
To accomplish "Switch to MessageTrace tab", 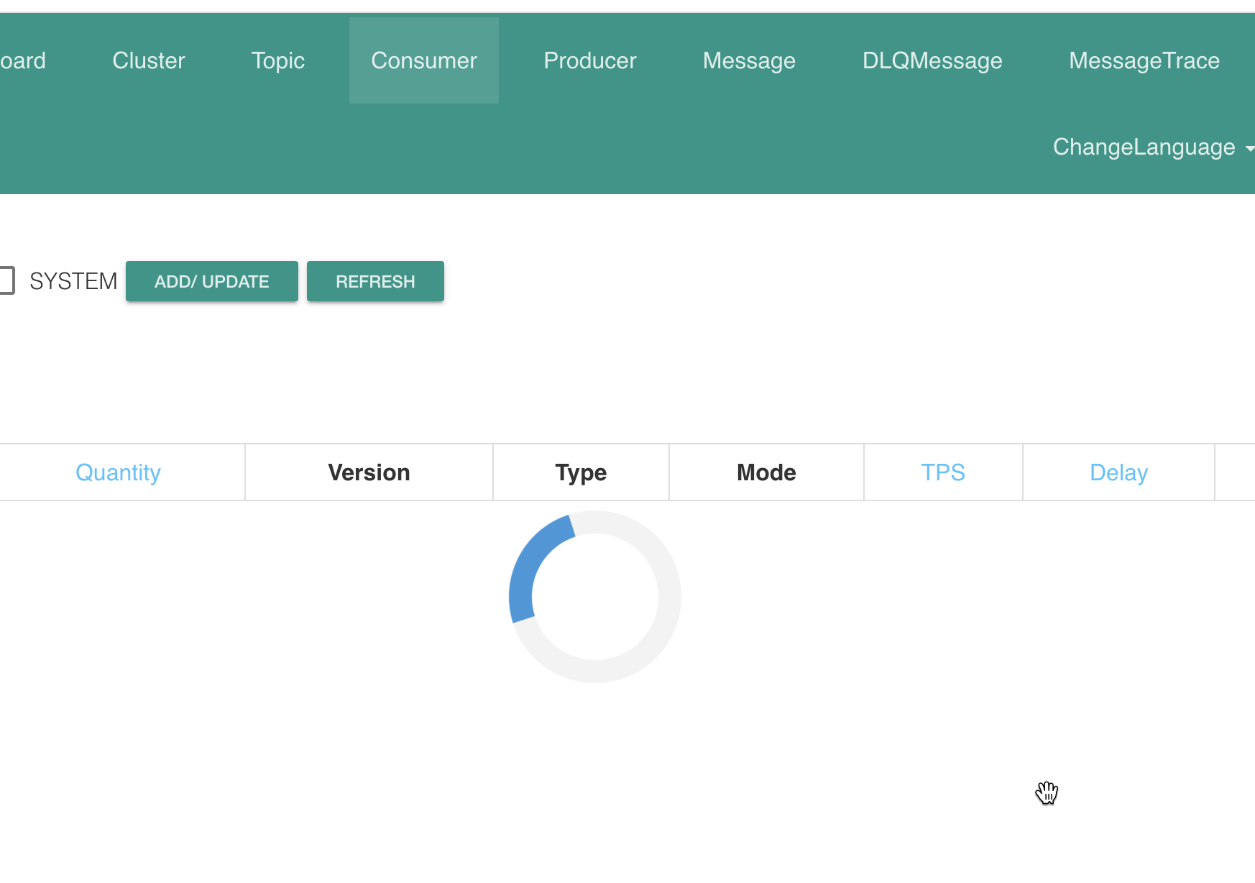I will tap(1144, 60).
